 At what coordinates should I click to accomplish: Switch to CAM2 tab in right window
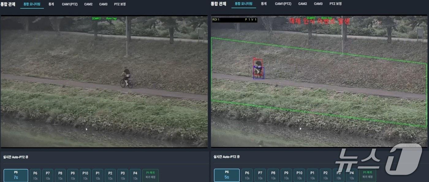(x=303, y=4)
